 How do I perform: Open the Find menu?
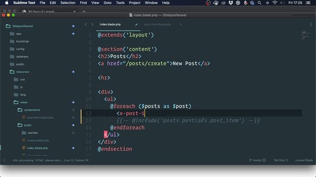[83, 2]
